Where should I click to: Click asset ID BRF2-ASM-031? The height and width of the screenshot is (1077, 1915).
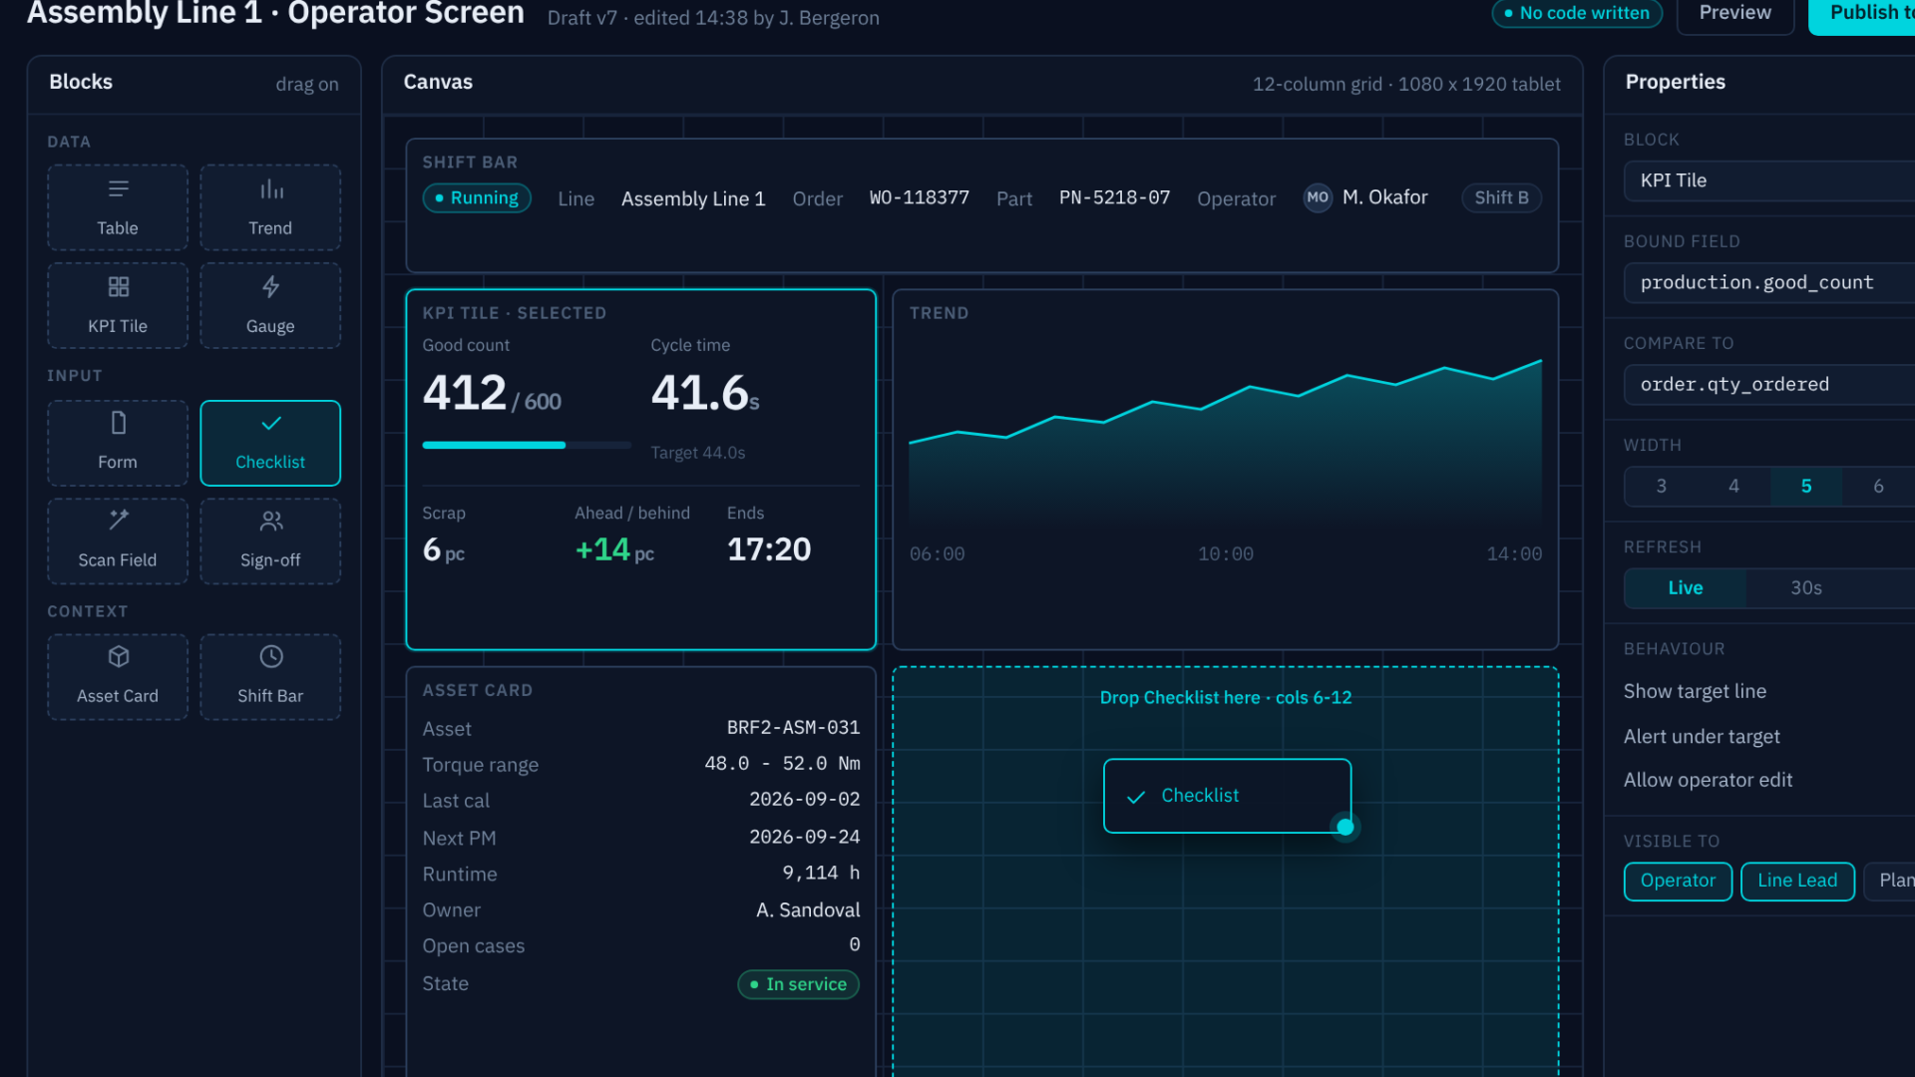coord(793,728)
